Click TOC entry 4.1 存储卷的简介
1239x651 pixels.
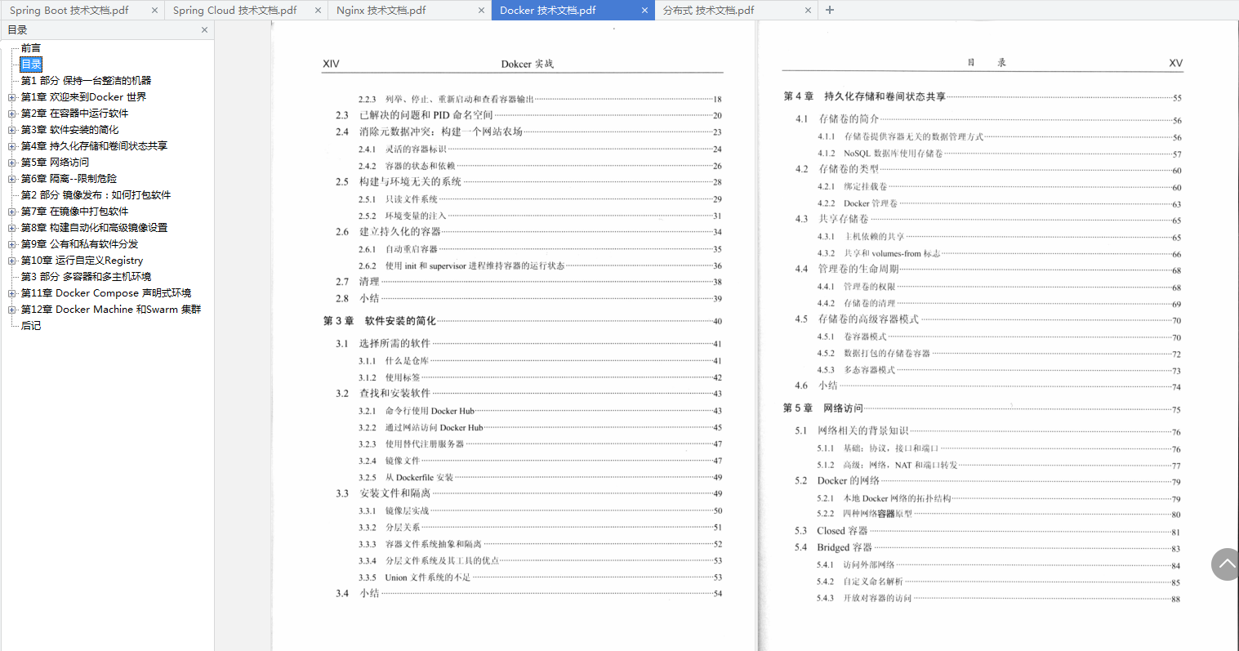click(988, 119)
